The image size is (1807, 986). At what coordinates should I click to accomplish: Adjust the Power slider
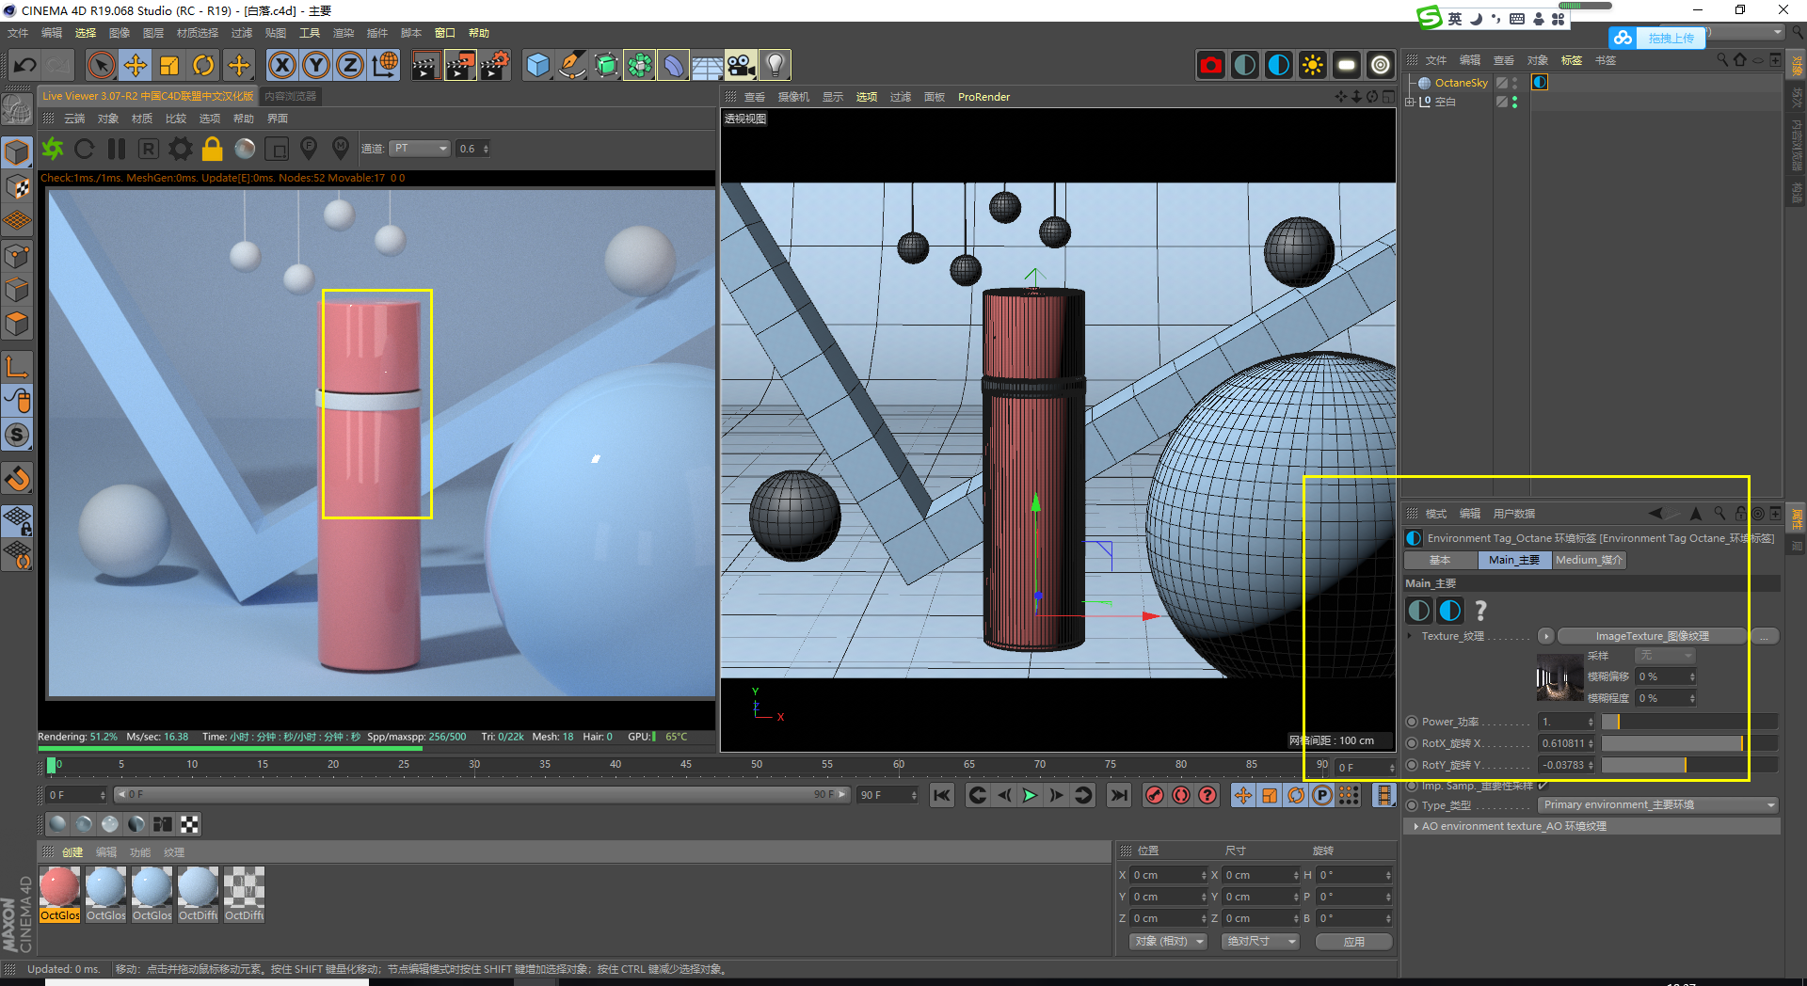coord(1689,722)
